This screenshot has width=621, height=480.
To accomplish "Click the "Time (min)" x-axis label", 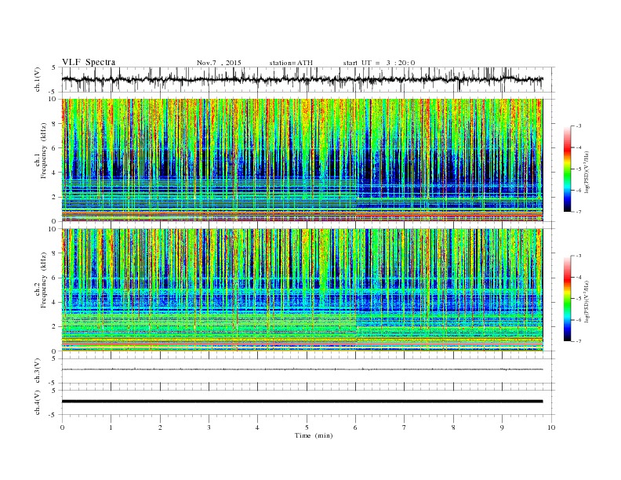I will pos(314,435).
